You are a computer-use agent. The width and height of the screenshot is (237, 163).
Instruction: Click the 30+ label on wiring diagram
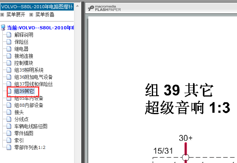[x=186, y=138]
